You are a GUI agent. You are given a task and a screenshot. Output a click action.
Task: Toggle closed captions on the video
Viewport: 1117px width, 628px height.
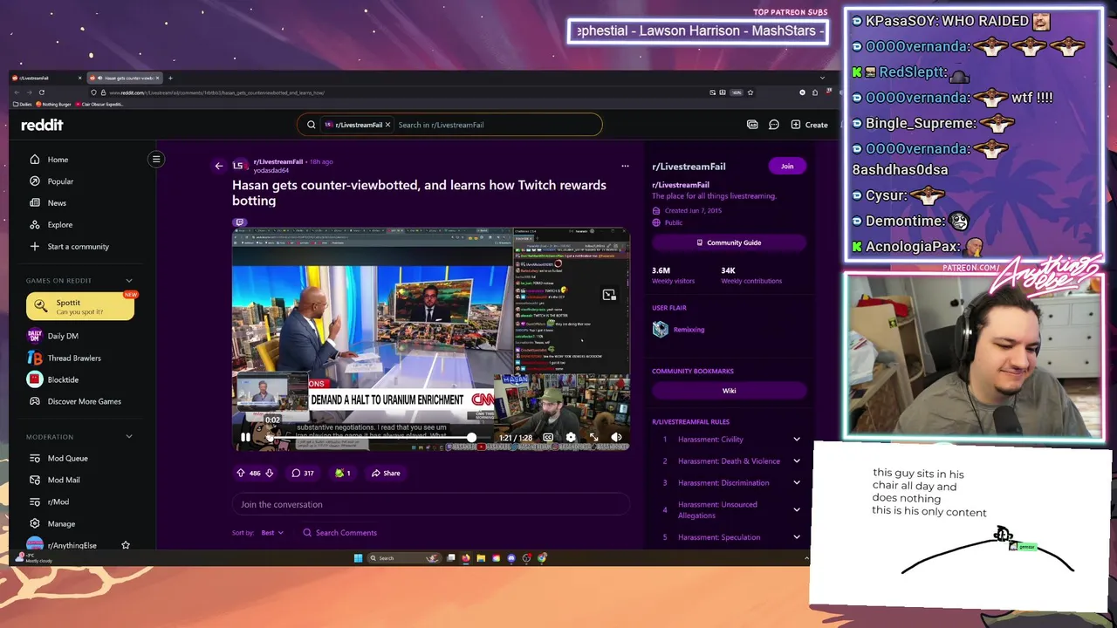pyautogui.click(x=548, y=438)
